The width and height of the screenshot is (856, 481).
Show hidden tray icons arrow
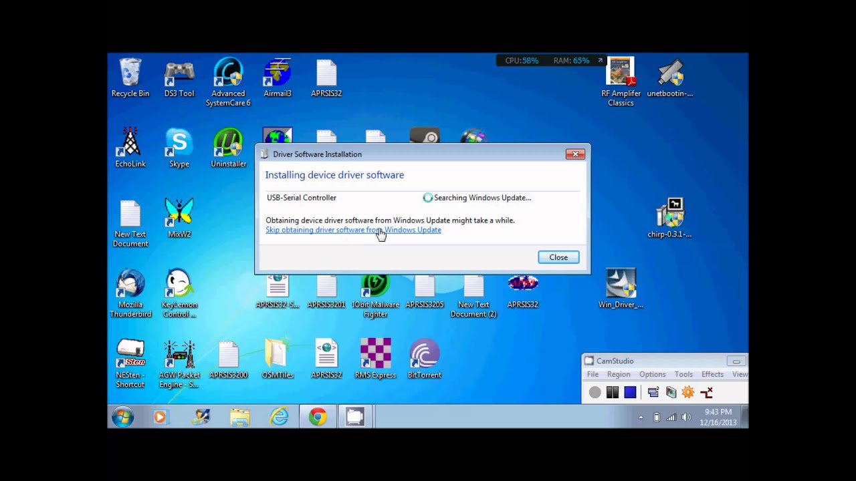pyautogui.click(x=641, y=418)
